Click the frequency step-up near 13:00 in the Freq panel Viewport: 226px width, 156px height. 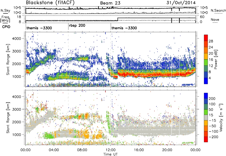pos(118,19)
